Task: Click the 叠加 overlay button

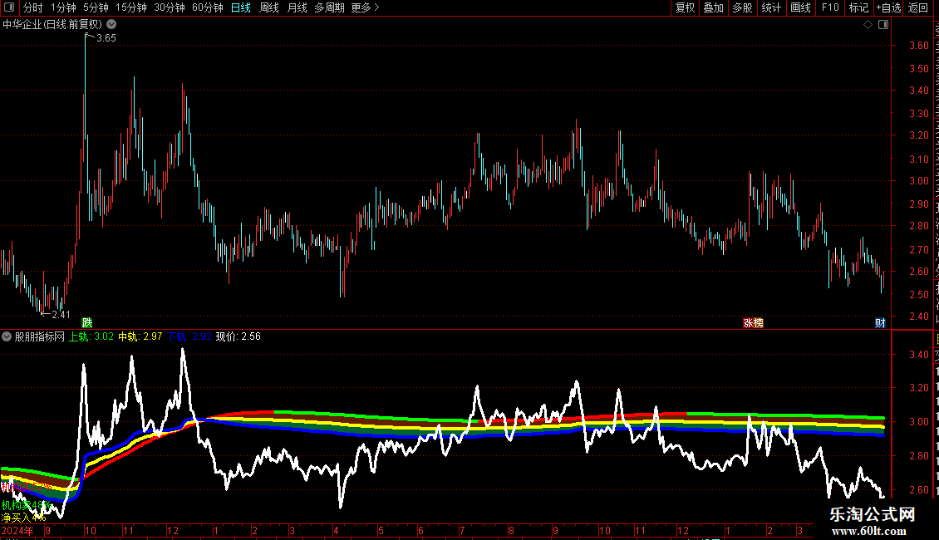Action: tap(713, 7)
